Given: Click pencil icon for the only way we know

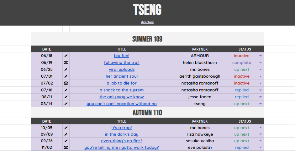Looking at the screenshot, I should pos(66,97).
